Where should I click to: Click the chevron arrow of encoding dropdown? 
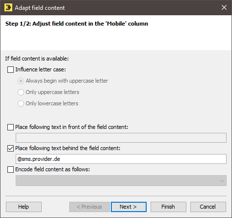point(222,181)
